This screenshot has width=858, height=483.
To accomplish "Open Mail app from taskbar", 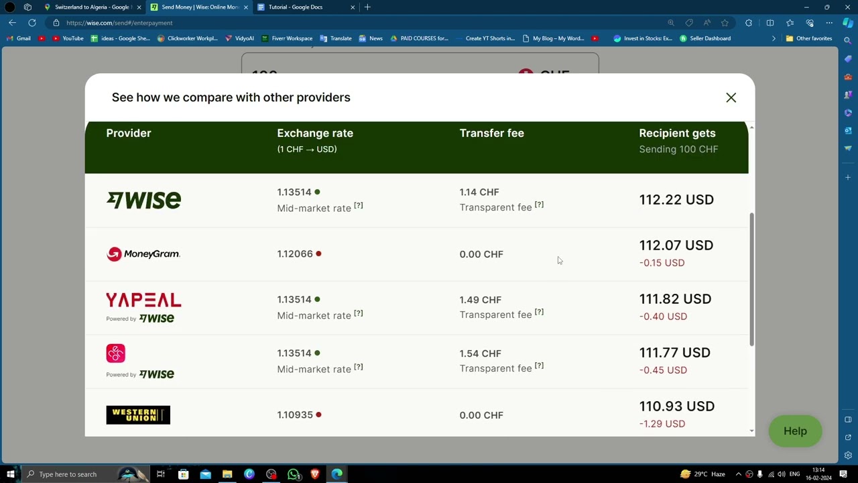I will pyautogui.click(x=205, y=474).
